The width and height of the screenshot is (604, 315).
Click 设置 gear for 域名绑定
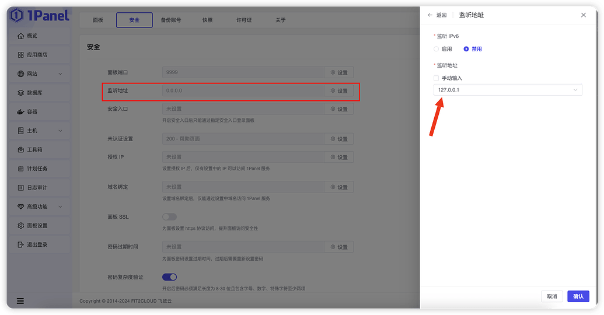click(x=339, y=187)
